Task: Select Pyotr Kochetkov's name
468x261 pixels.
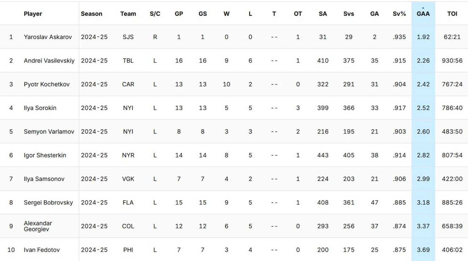Action: click(x=46, y=84)
